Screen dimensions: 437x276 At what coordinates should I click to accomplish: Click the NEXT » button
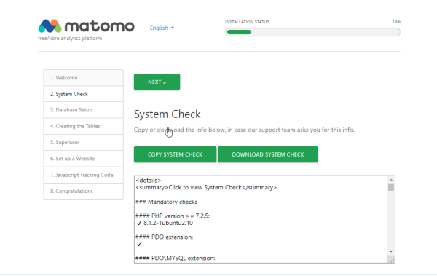click(157, 82)
